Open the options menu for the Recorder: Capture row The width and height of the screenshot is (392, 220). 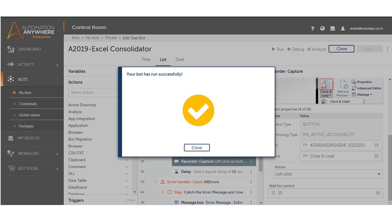tap(251, 161)
